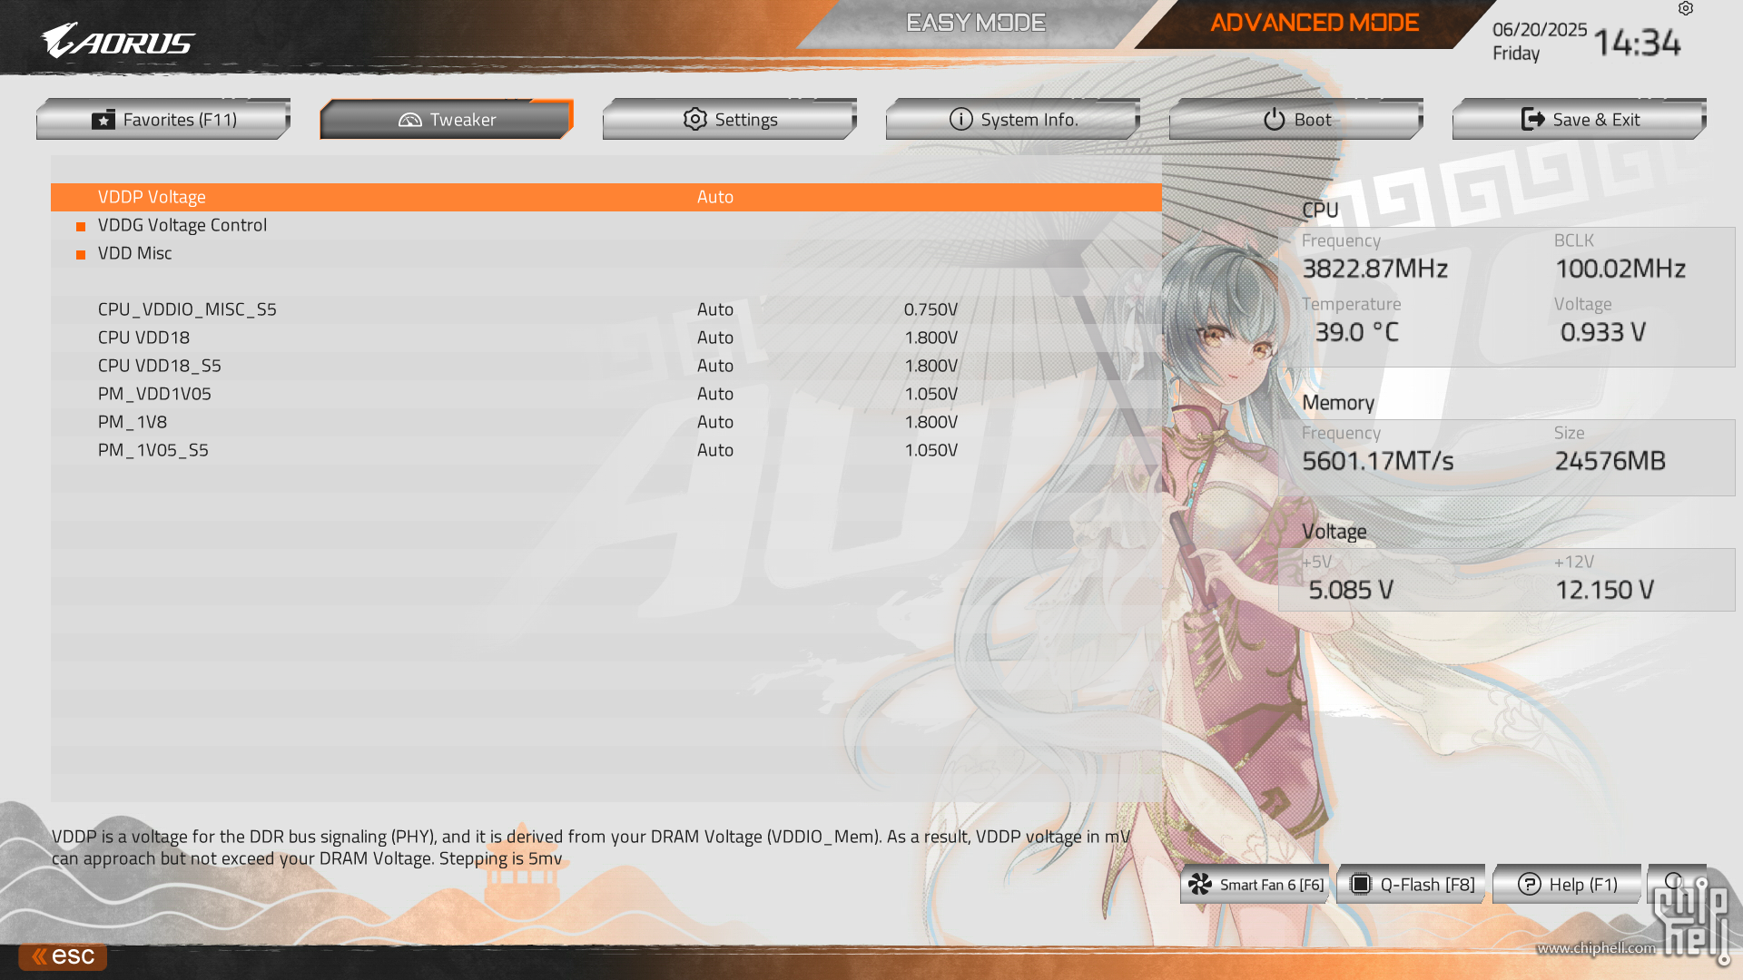Switch to Easy Mode
The image size is (1743, 980).
(976, 23)
